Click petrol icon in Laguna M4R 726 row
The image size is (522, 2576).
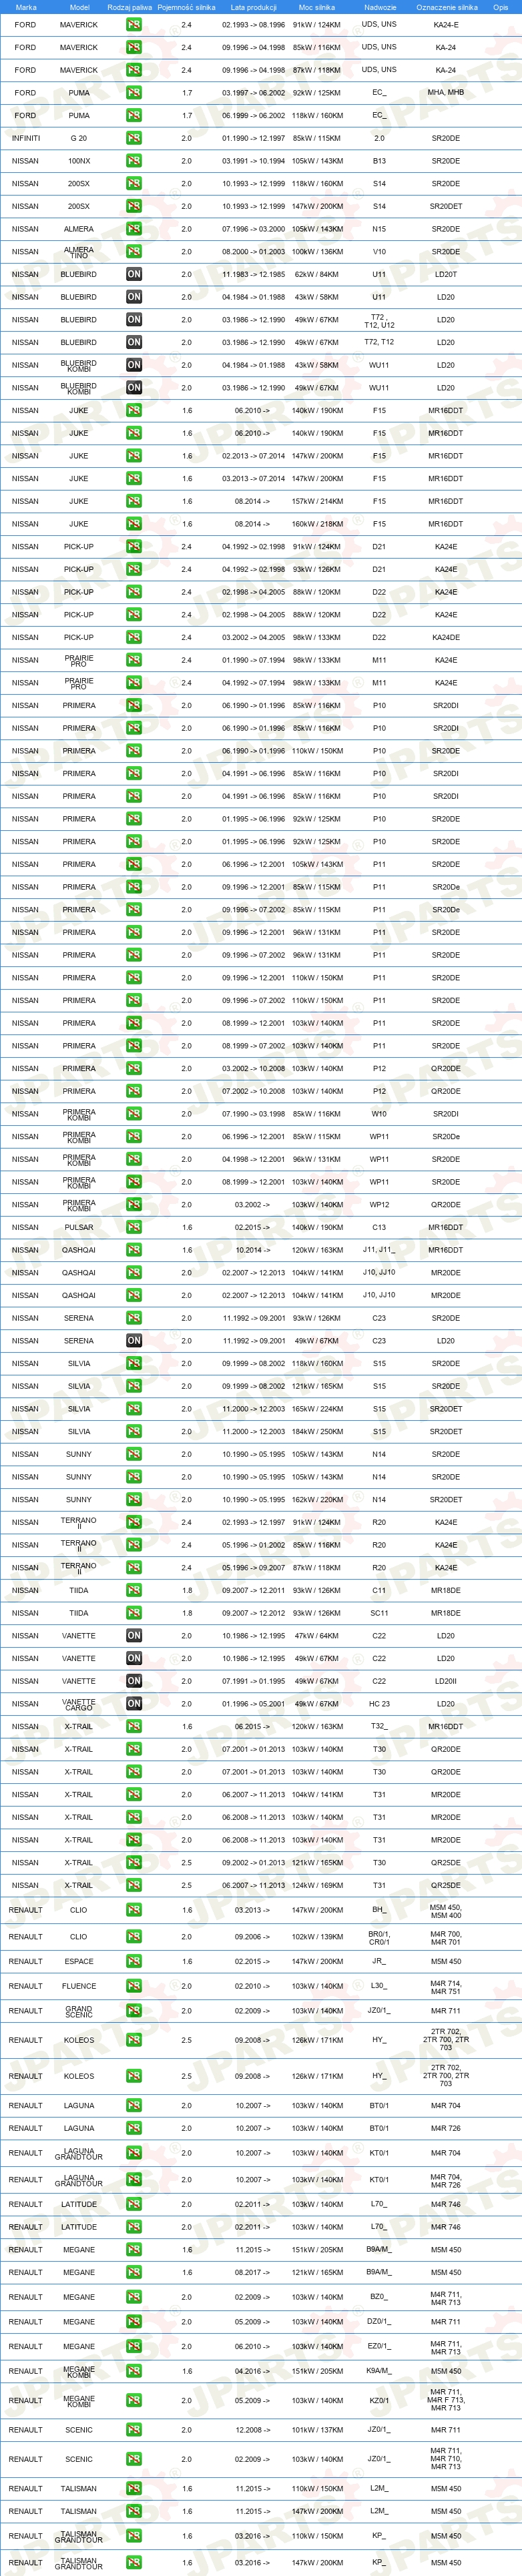pos(134,2128)
